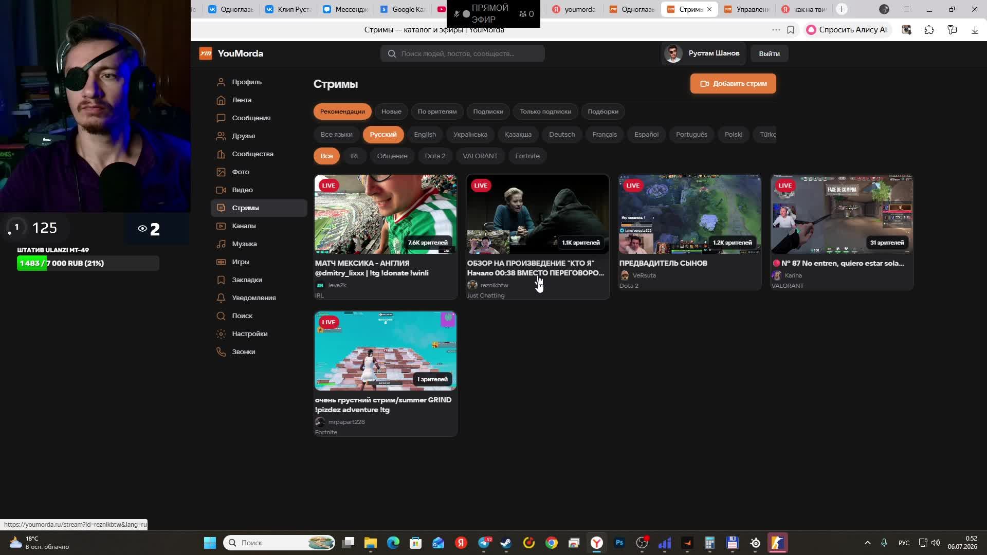Open the ОБЗОР НА ПРОИЗВЕДЕНИЕ stream title

[x=535, y=268]
